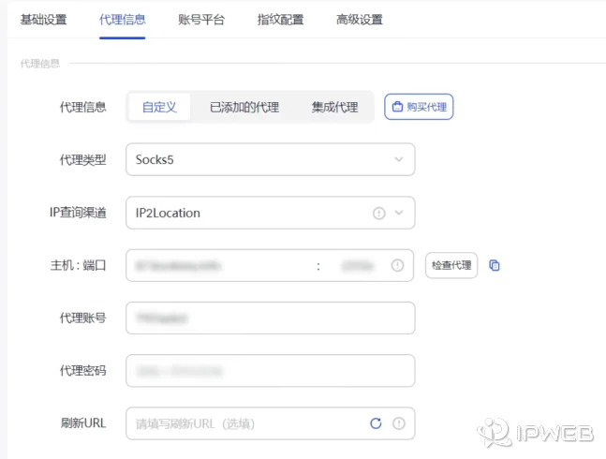Open the IP查询渠道 IP2Location dropdown
This screenshot has height=459, width=606.
click(270, 213)
